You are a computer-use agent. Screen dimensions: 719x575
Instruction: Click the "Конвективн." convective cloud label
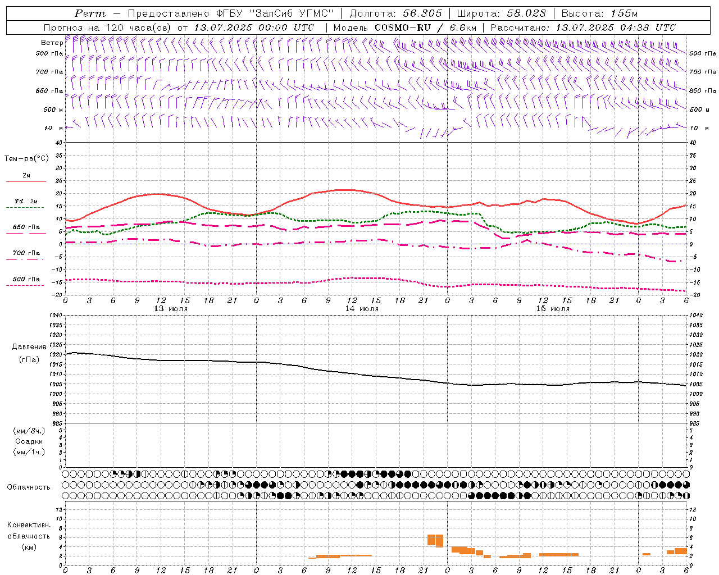(29, 525)
